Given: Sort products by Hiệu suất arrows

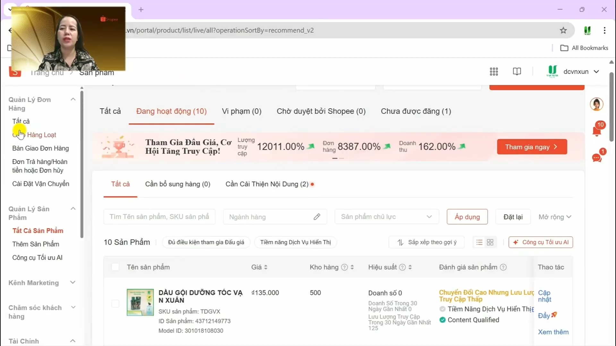Looking at the screenshot, I should click(410, 267).
